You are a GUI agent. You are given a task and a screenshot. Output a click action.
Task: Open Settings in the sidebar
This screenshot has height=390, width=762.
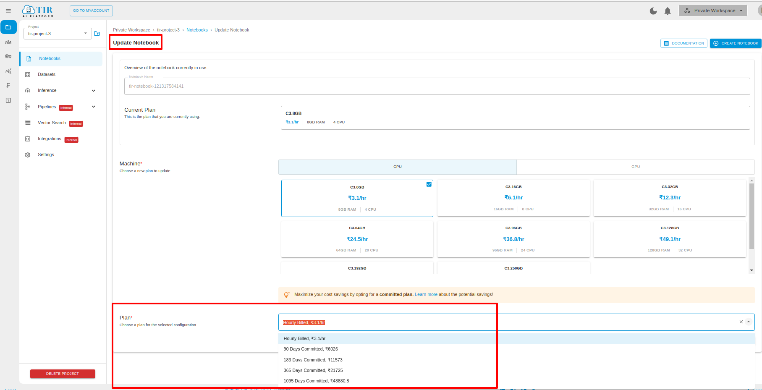click(61, 155)
